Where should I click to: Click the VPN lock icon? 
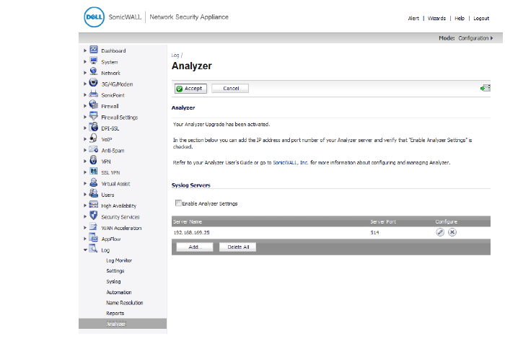(93, 160)
